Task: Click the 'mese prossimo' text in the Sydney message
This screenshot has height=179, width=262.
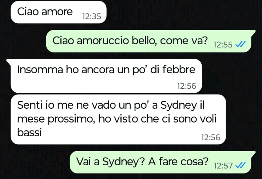Action: coord(55,119)
